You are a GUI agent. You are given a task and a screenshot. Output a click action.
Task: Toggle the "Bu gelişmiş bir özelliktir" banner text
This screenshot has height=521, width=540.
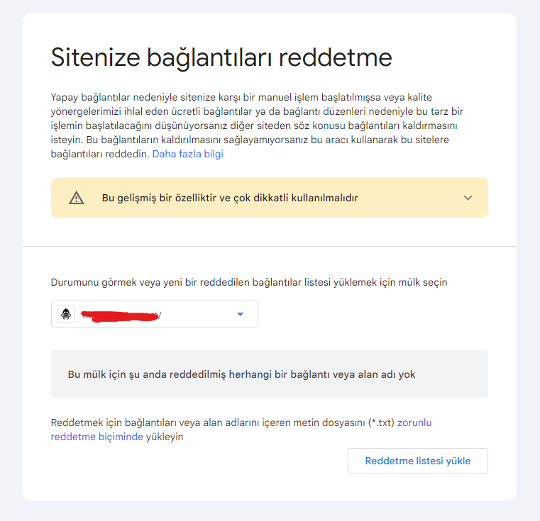click(230, 198)
